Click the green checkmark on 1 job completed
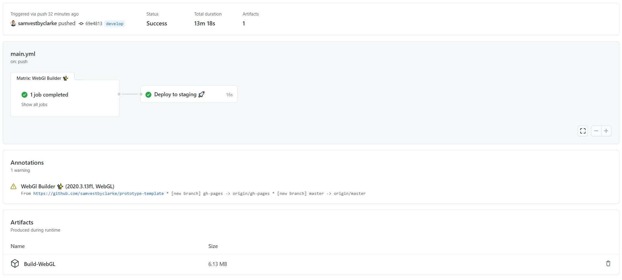The height and width of the screenshot is (280, 622). coord(24,94)
